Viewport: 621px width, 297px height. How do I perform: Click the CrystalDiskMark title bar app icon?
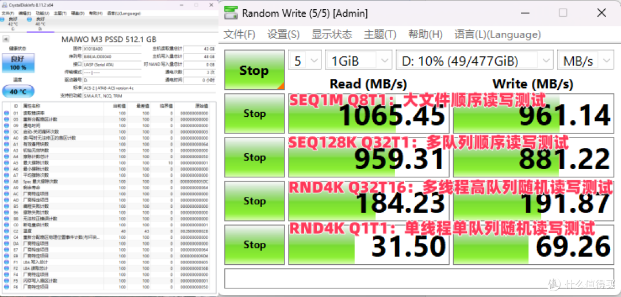point(230,13)
